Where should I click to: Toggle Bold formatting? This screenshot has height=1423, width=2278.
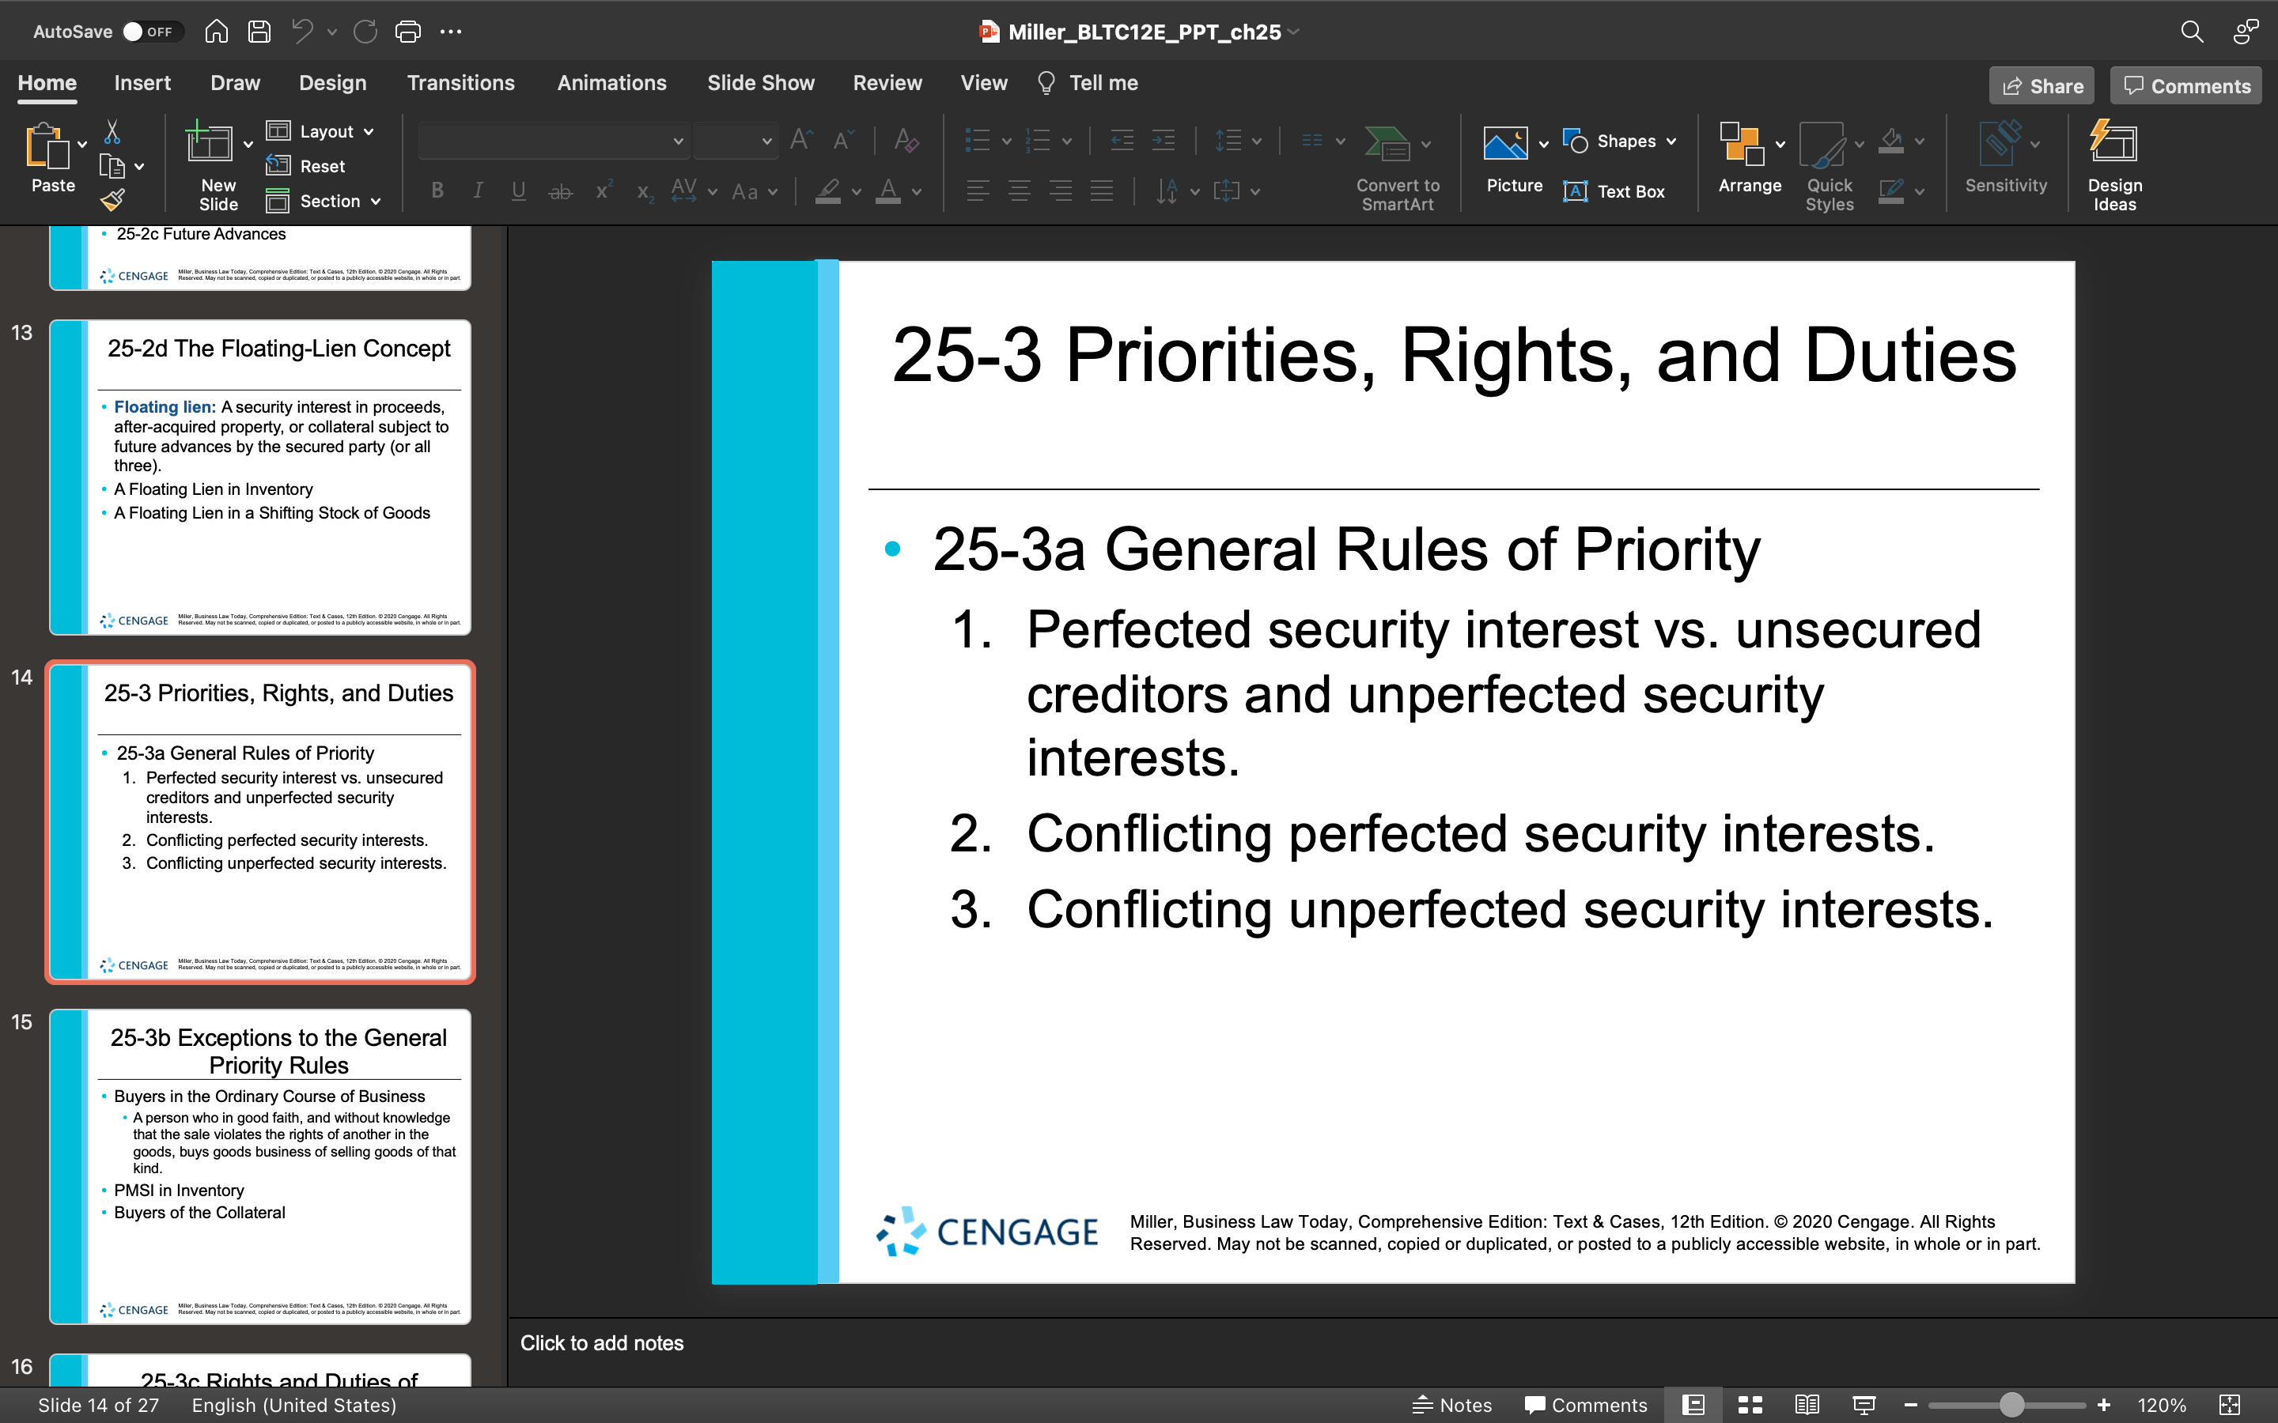tap(437, 191)
